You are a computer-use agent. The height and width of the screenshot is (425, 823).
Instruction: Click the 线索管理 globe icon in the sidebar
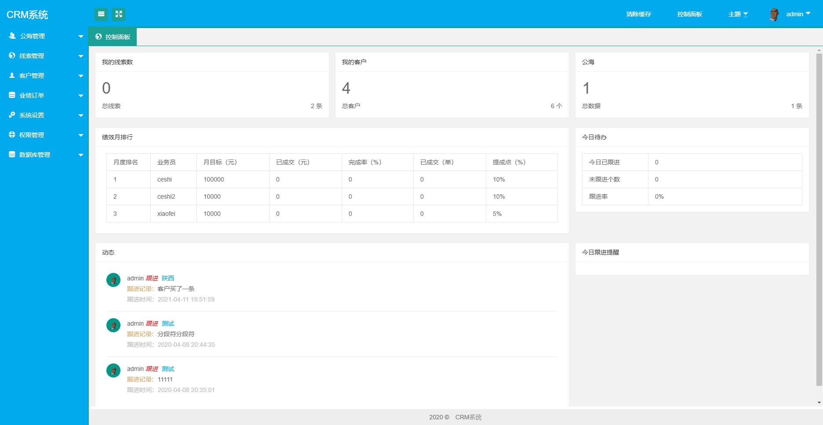(x=12, y=56)
